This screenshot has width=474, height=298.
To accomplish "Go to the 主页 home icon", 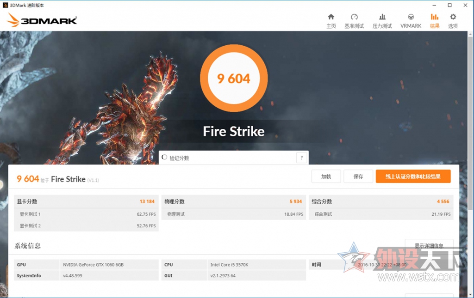I will point(331,17).
